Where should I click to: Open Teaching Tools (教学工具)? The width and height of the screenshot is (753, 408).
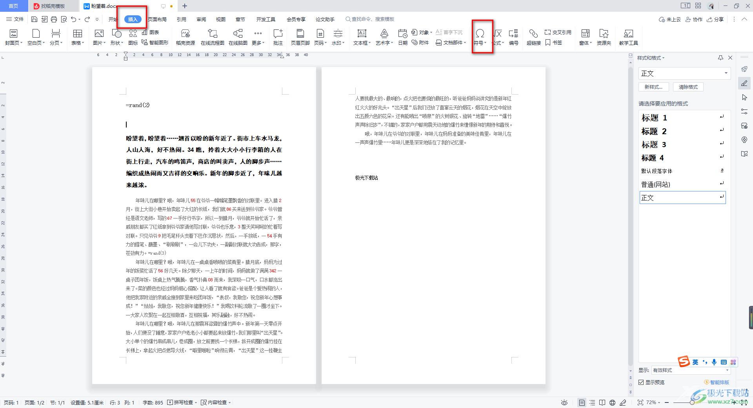(629, 37)
